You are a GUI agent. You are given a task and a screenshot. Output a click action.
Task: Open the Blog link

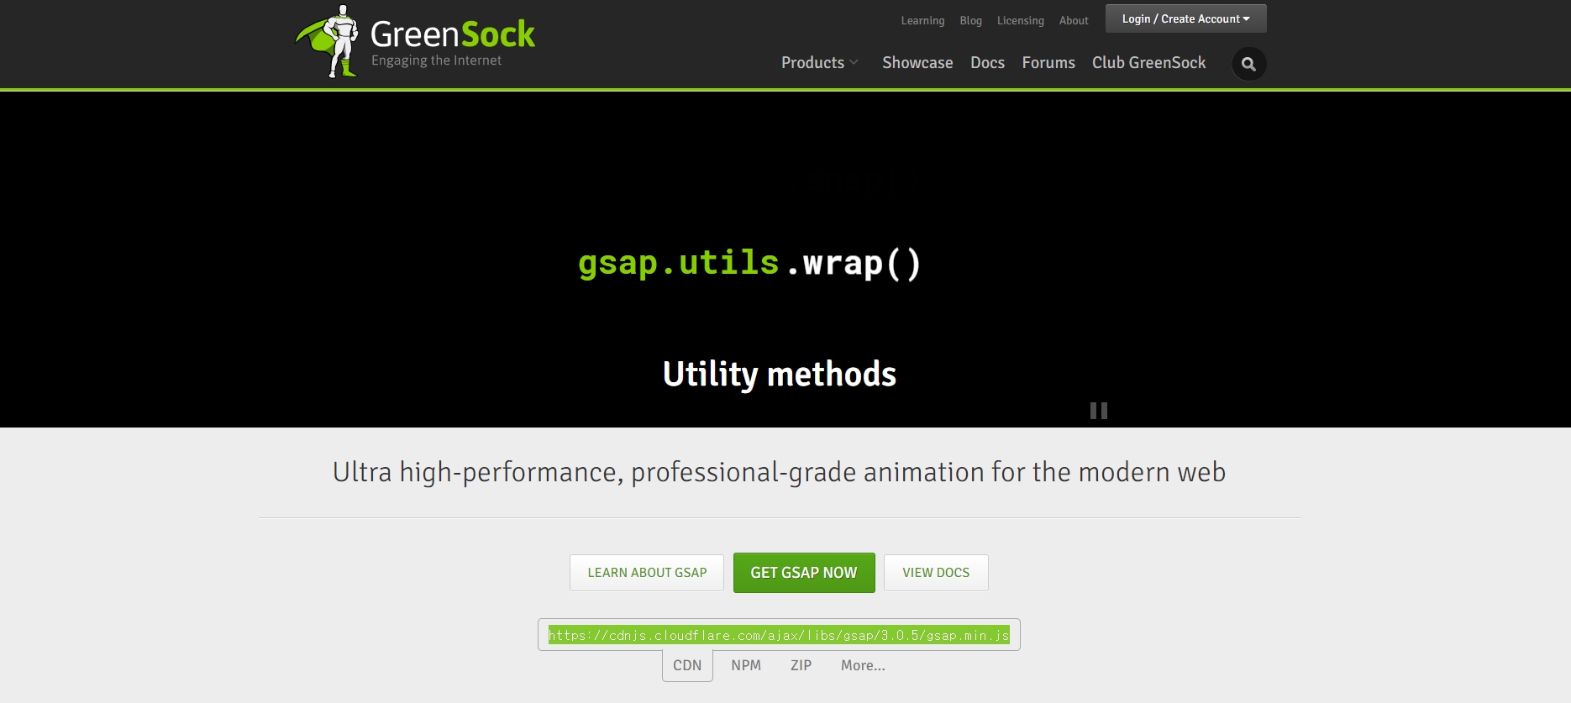coord(970,21)
